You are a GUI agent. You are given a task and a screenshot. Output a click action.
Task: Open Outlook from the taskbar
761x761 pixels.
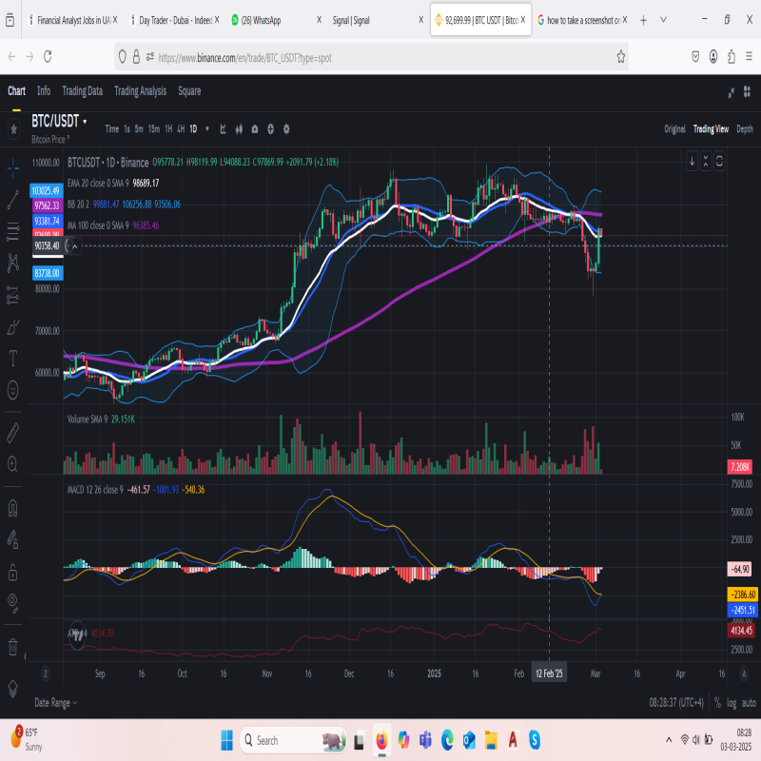469,740
